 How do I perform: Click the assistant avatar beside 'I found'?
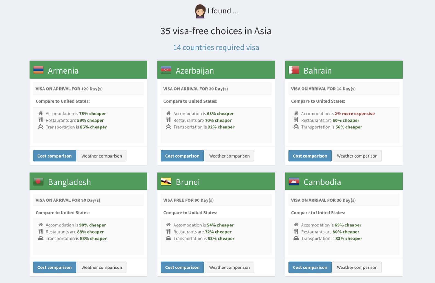[x=200, y=11]
